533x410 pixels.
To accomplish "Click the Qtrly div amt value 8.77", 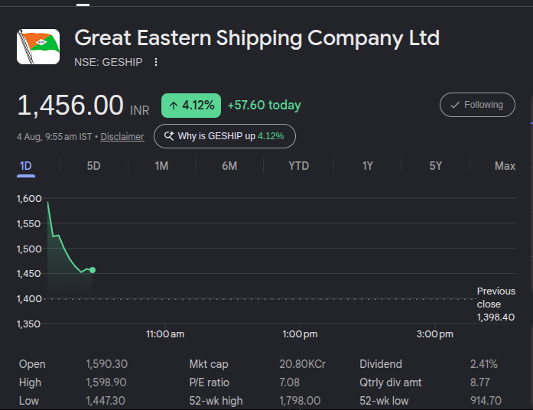I will point(480,382).
